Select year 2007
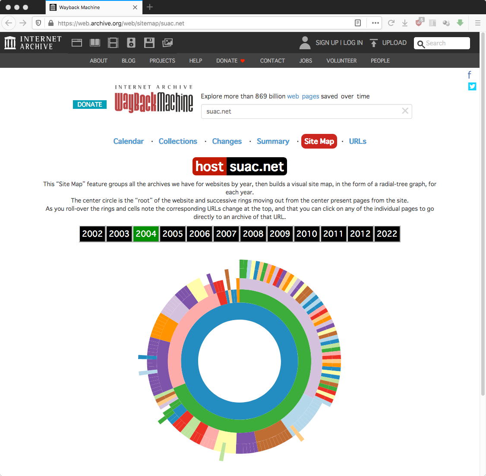This screenshot has height=476, width=486. [x=226, y=234]
